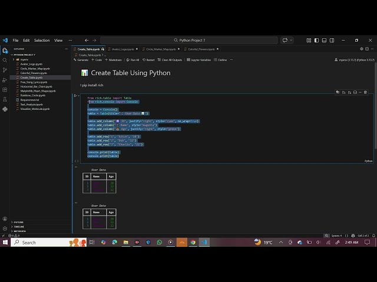Toggle the bottom panel visibility

click(325, 41)
